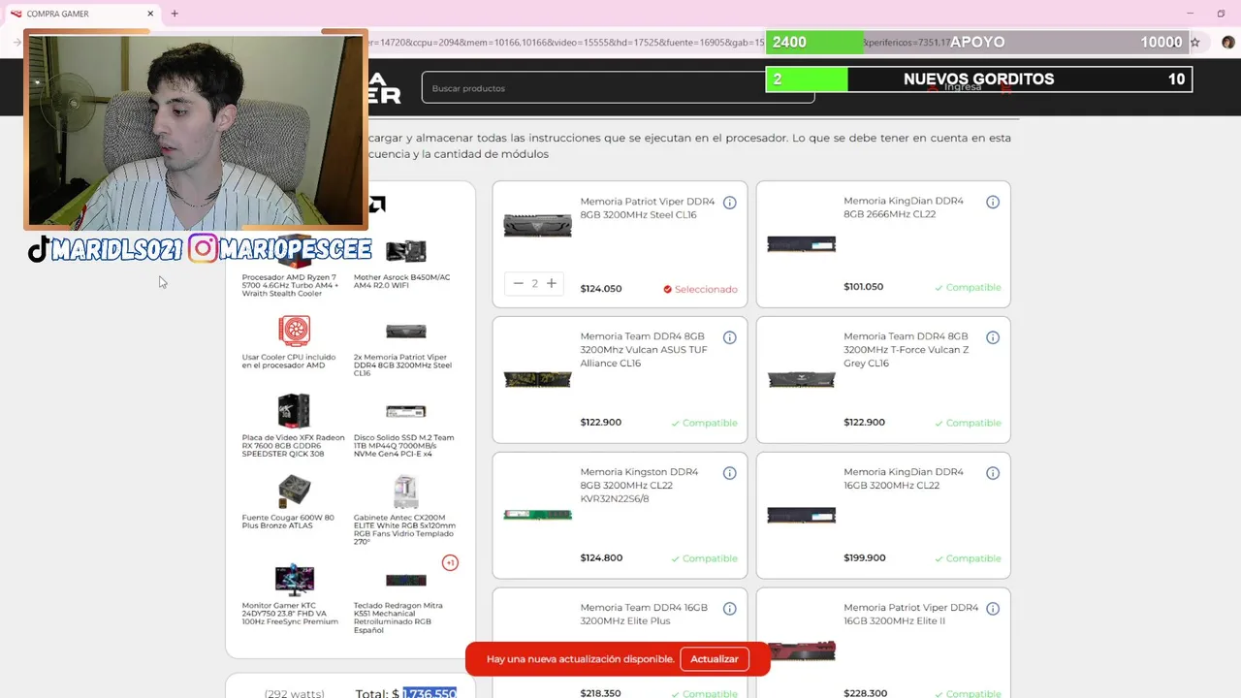This screenshot has width=1241, height=698.
Task: Click the Team MP44Q 1TB SSD icon
Action: click(405, 411)
